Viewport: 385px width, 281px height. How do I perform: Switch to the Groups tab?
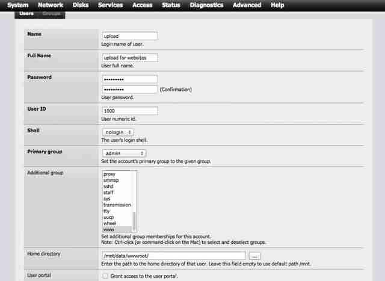[51, 13]
